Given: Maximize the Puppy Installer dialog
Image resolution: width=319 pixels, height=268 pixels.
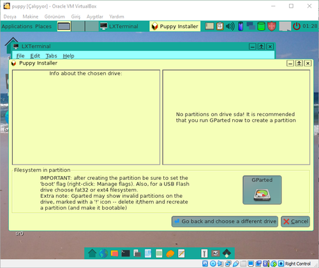Looking at the screenshot, I should [299, 63].
